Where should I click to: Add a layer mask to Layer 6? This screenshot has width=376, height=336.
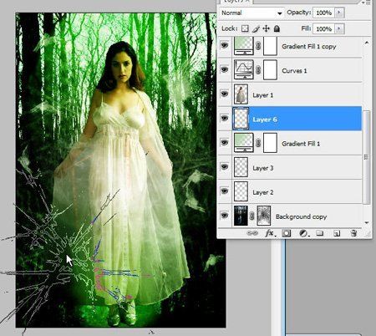[286, 233]
